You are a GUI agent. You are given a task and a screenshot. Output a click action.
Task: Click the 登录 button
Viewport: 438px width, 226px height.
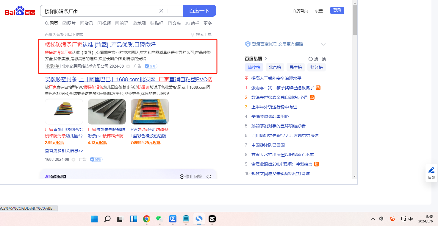click(x=337, y=10)
